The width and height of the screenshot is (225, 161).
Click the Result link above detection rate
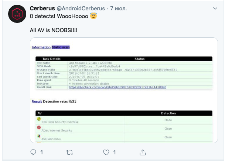click(37, 101)
